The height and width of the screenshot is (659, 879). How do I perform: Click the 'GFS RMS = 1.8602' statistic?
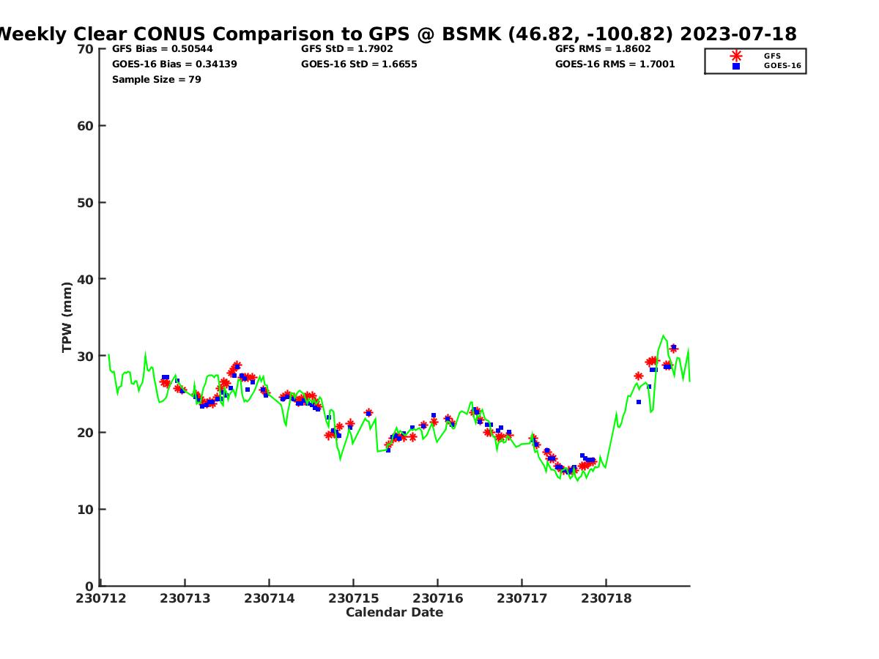pos(603,49)
